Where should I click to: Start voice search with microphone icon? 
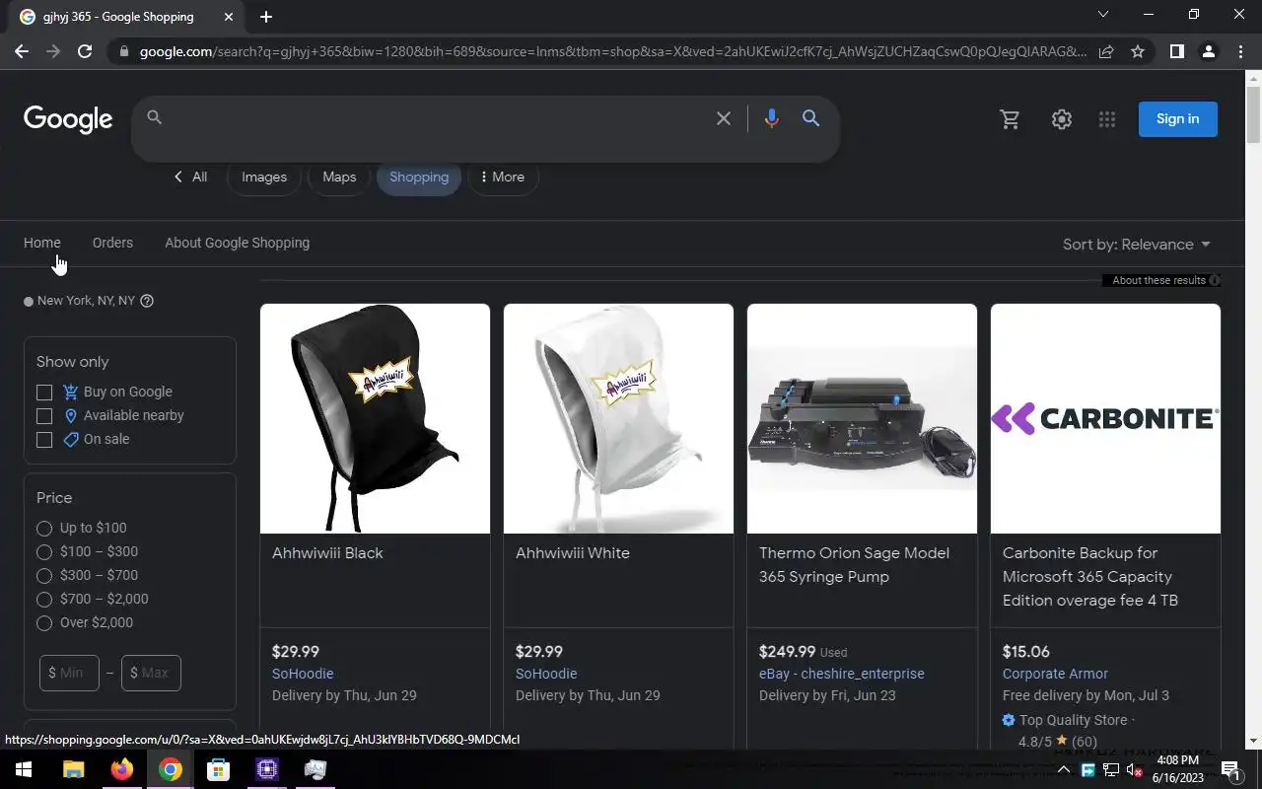tap(771, 118)
